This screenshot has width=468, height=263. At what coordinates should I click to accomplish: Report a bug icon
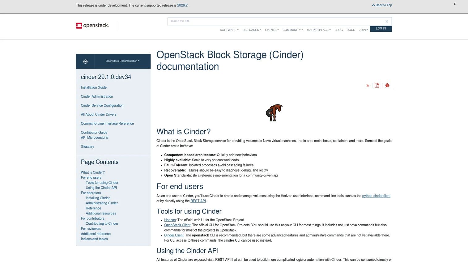pos(387,86)
